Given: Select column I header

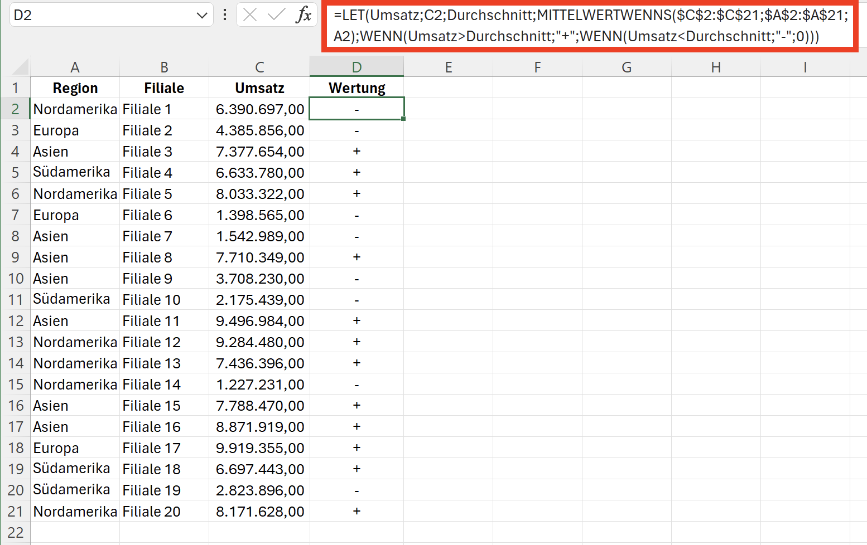Looking at the screenshot, I should coord(805,67).
